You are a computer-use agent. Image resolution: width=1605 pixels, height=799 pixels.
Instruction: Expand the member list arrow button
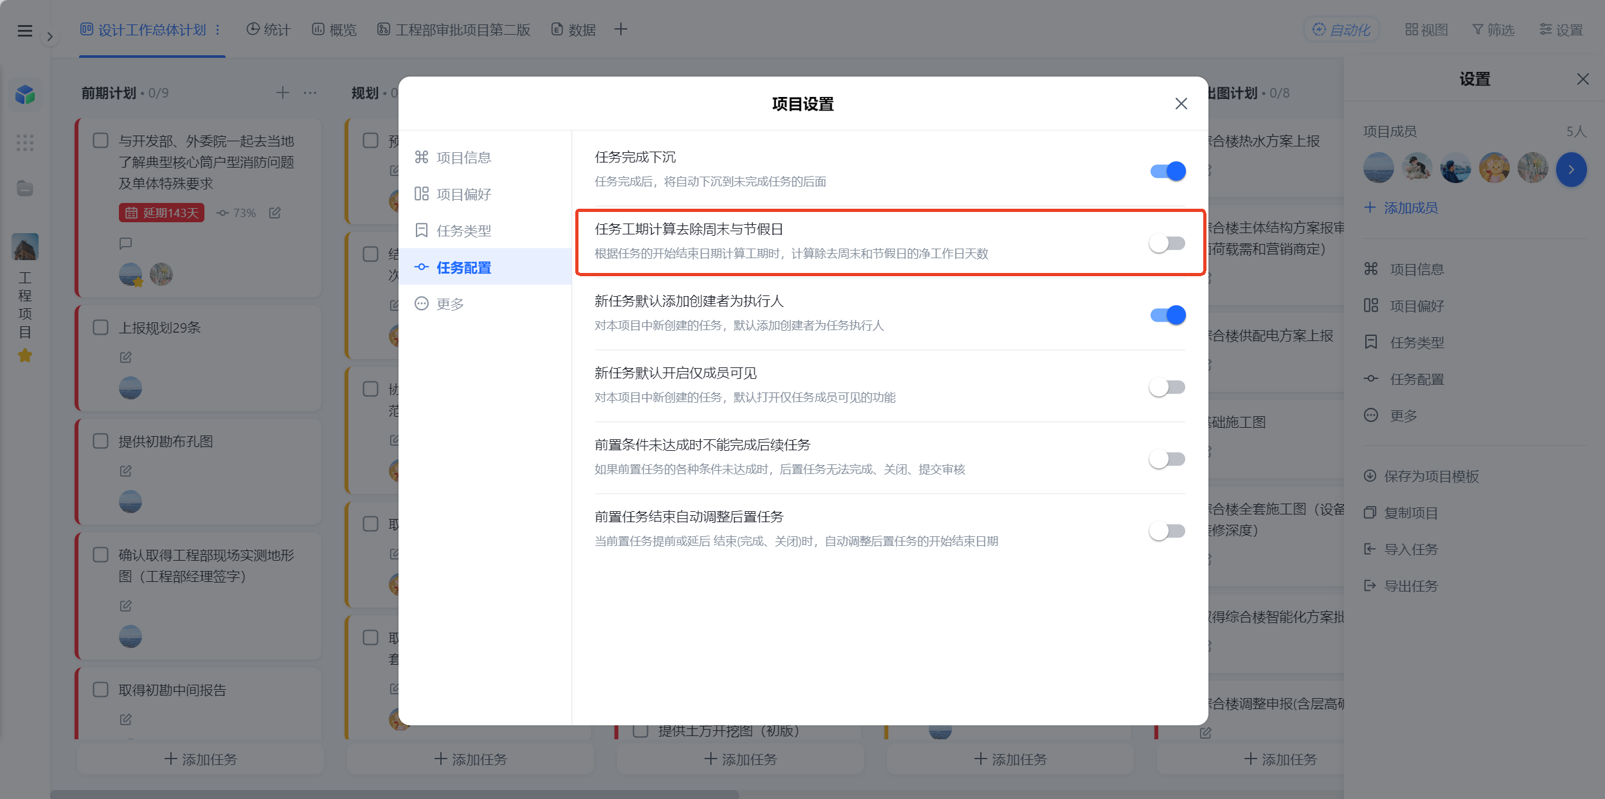[1571, 170]
